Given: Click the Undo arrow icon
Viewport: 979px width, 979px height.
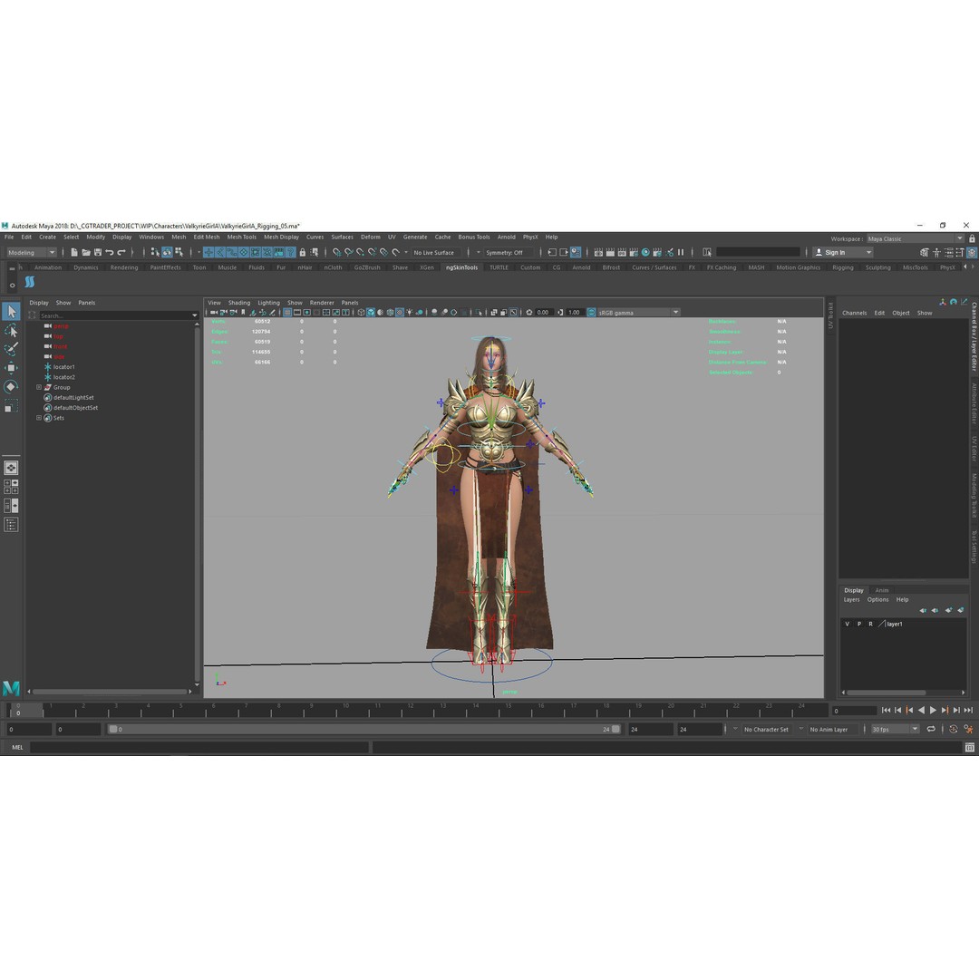Looking at the screenshot, I should 110,252.
